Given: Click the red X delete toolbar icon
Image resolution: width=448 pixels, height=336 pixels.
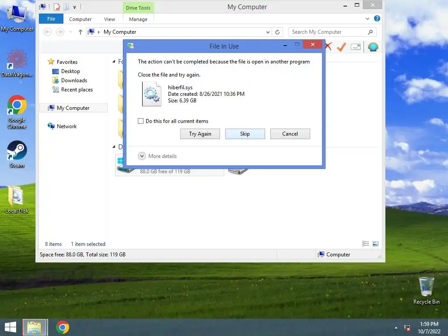Looking at the screenshot, I should point(328,46).
